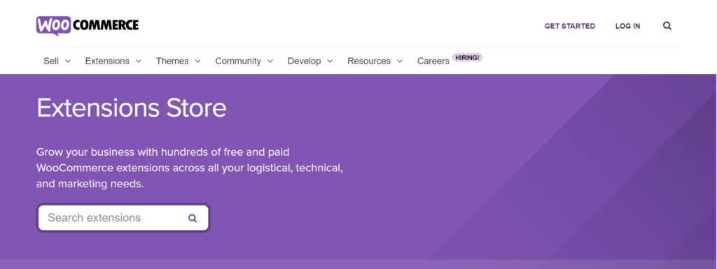Image resolution: width=717 pixels, height=269 pixels.
Task: Click the WooCommerce logo
Action: tap(88, 26)
